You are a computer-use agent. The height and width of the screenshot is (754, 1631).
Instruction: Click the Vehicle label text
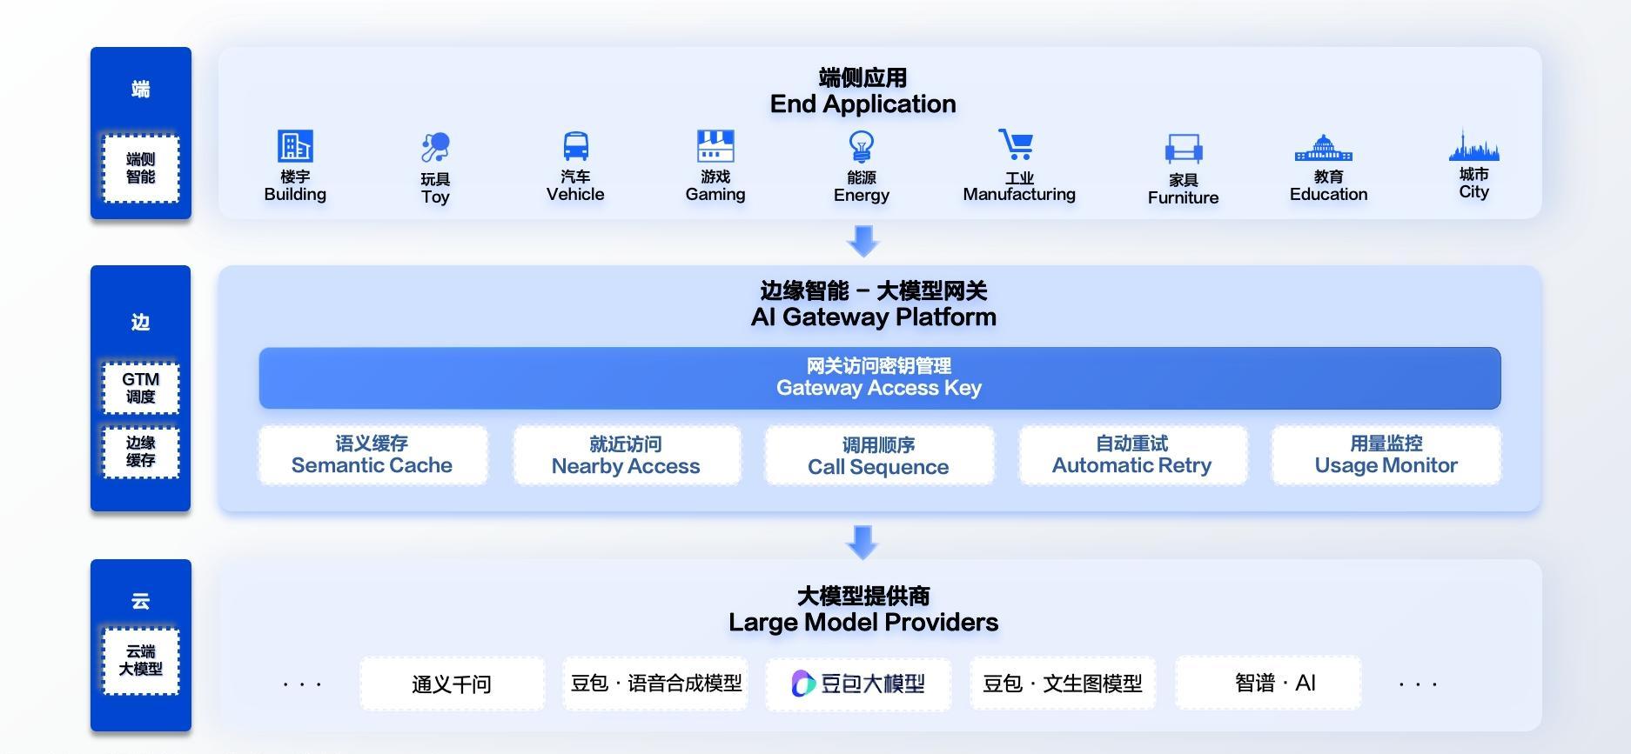point(575,194)
